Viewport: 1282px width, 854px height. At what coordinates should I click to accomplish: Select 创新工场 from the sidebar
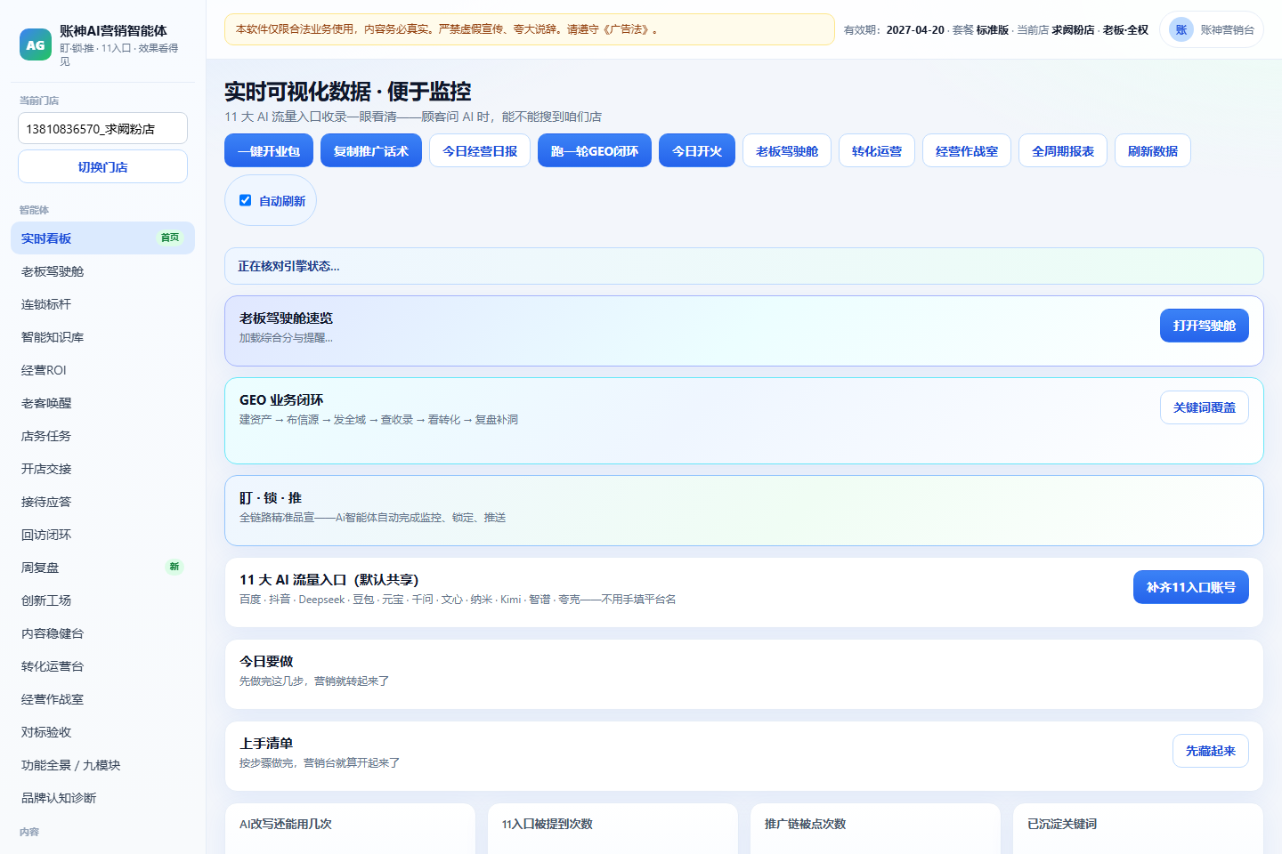coord(102,600)
